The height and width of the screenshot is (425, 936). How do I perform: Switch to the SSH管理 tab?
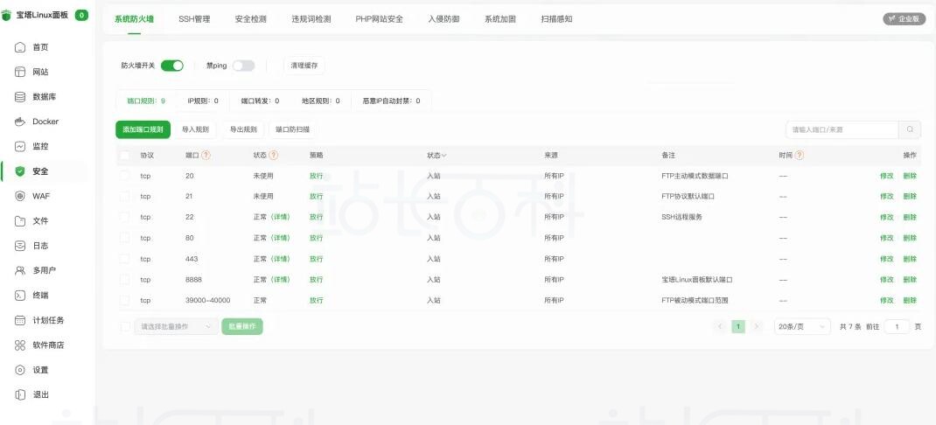coord(194,19)
